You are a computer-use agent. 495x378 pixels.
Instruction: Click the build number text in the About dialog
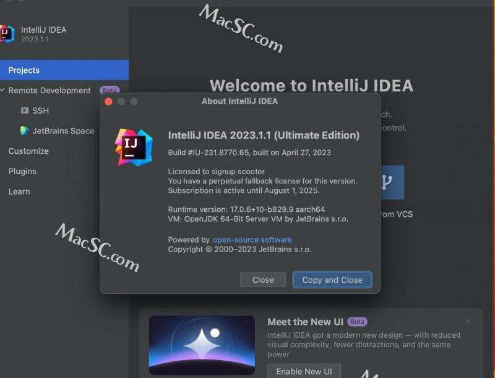pos(249,153)
